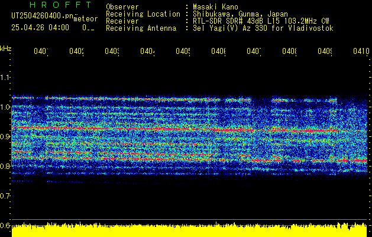Click the 0401 time marker
The width and height of the screenshot is (372, 237).
(41, 51)
